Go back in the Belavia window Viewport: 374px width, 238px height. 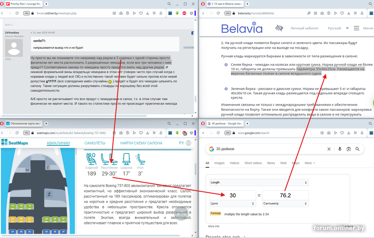203,14
